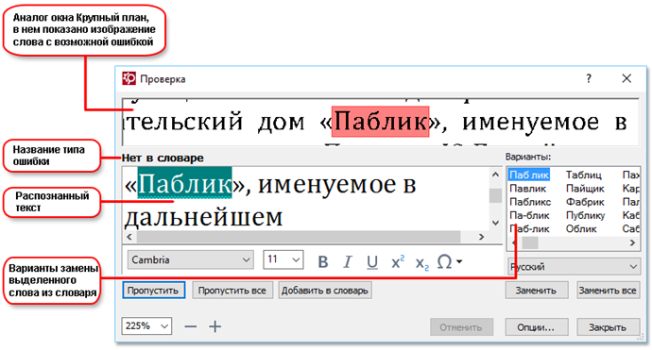Click word дальнейшем in recognized text
Screen dimensions: 652x350
pyautogui.click(x=203, y=217)
